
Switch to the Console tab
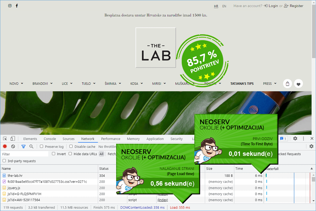tap(50, 139)
